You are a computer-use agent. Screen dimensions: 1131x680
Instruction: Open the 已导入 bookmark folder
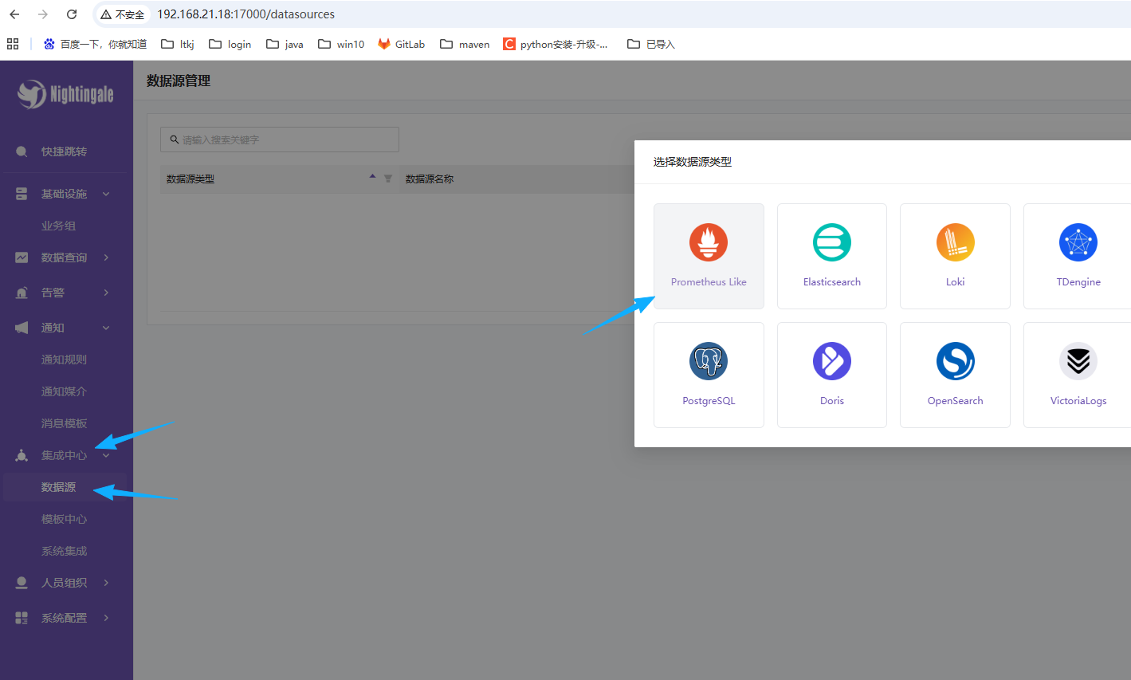(x=651, y=44)
